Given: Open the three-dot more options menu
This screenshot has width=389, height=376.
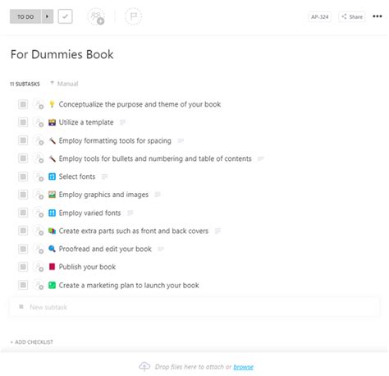Looking at the screenshot, I should [x=378, y=16].
